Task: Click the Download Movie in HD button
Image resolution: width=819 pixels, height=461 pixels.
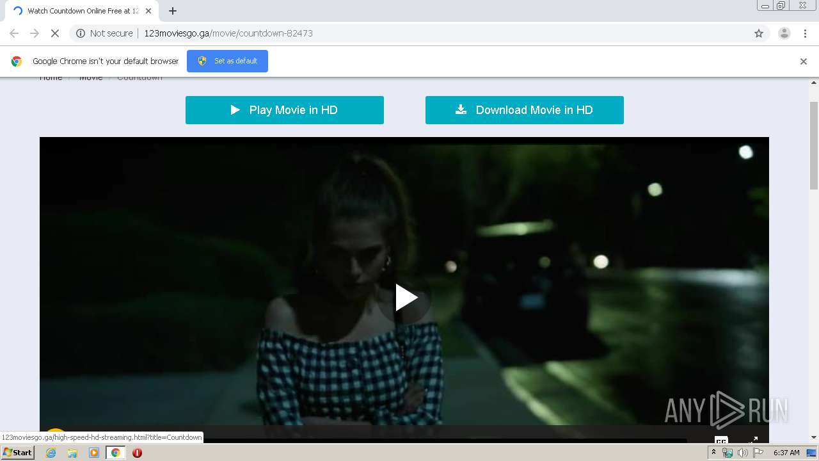Action: coord(524,110)
